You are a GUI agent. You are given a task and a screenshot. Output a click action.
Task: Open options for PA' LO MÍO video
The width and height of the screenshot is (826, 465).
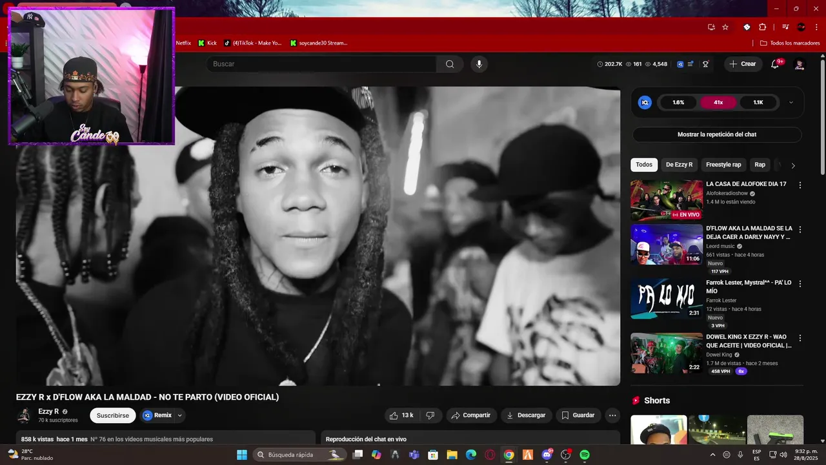800,284
